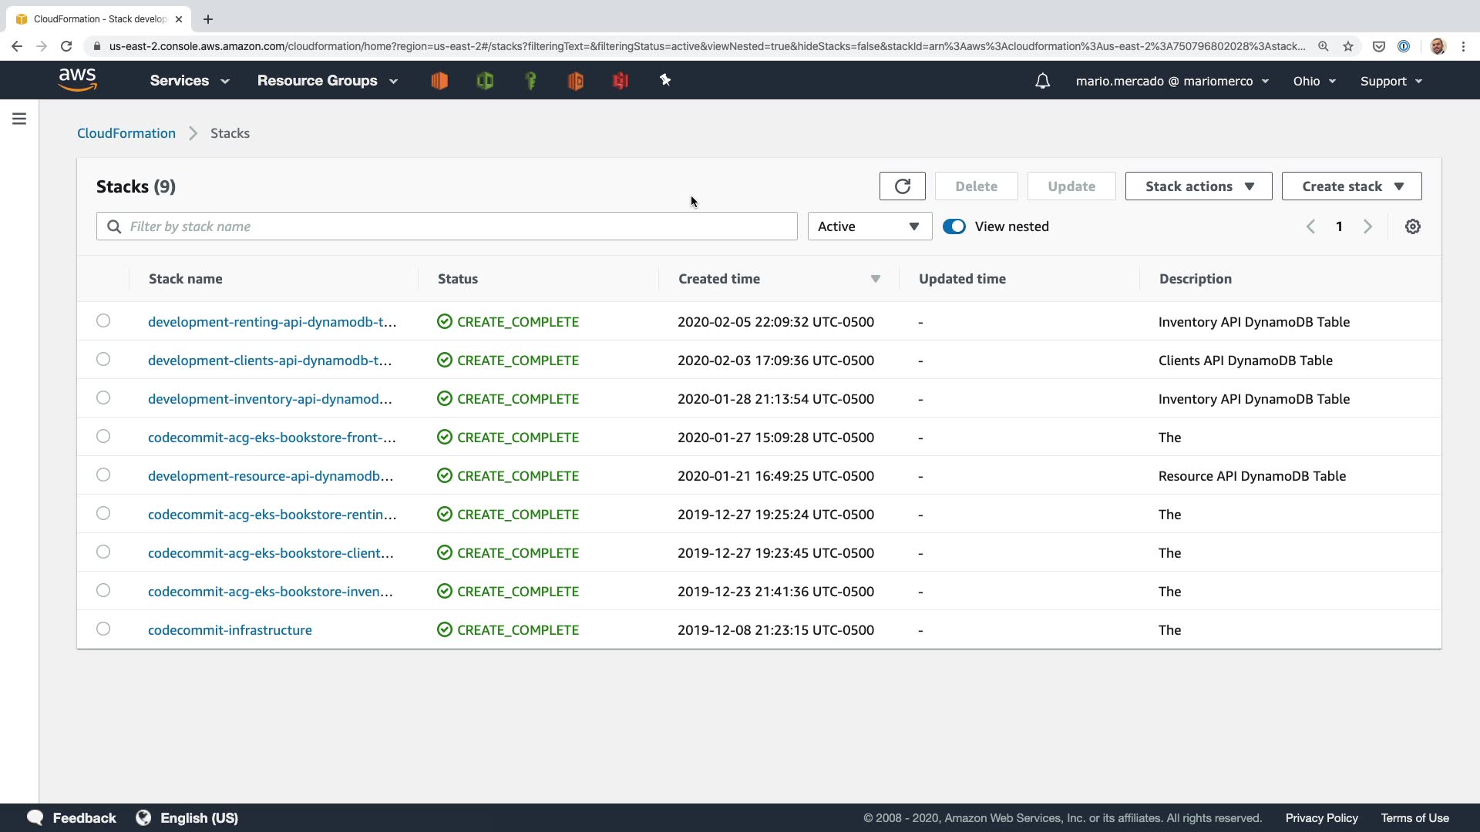Expand the Create stack dropdown
1480x832 pixels.
pyautogui.click(x=1351, y=186)
